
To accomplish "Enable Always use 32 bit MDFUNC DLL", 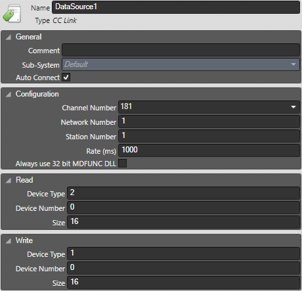I will click(122, 164).
